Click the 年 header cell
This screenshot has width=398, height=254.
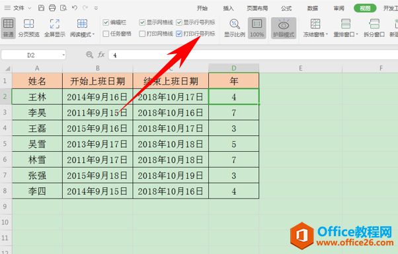click(234, 81)
